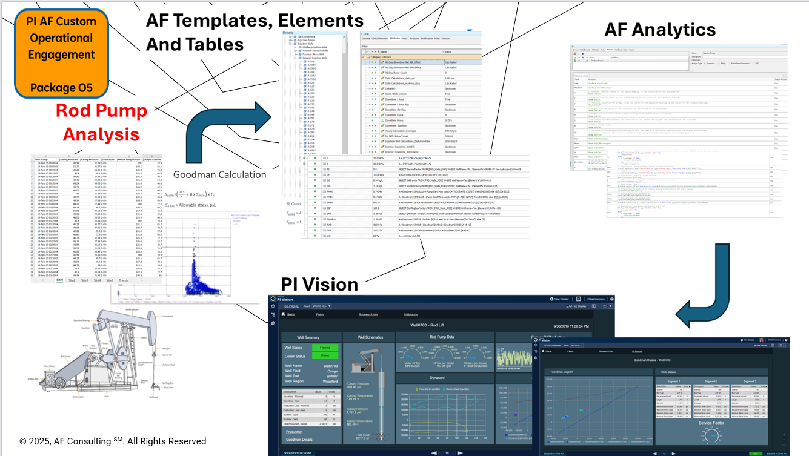Add new sheet with plus icon
Screen dimensions: 809x456
pos(141,280)
